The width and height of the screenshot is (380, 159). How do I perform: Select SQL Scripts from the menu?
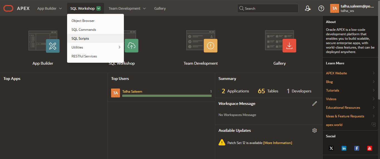95,38
